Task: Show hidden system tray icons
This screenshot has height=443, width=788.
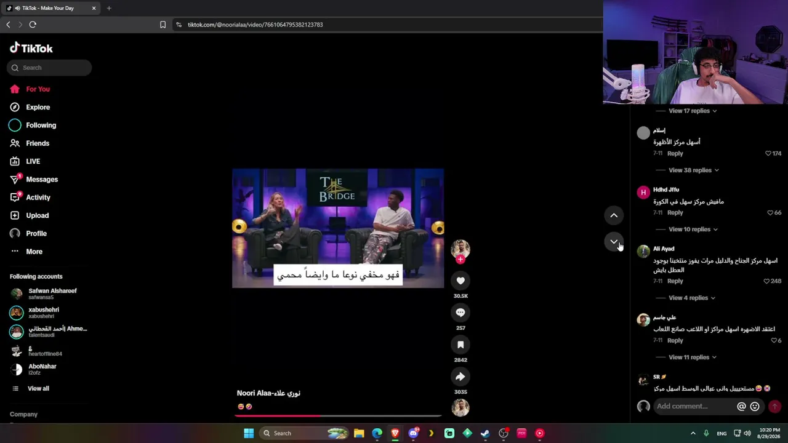Action: [693, 433]
